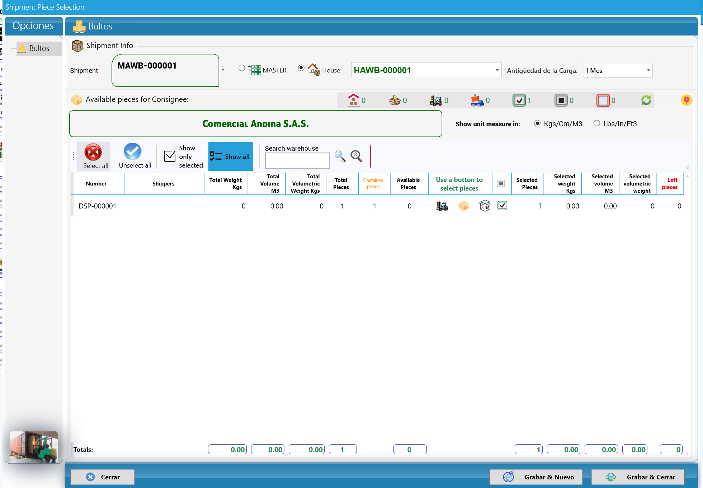Click the green refresh arrows icon
Viewport: 703px width, 488px height.
pyautogui.click(x=646, y=100)
